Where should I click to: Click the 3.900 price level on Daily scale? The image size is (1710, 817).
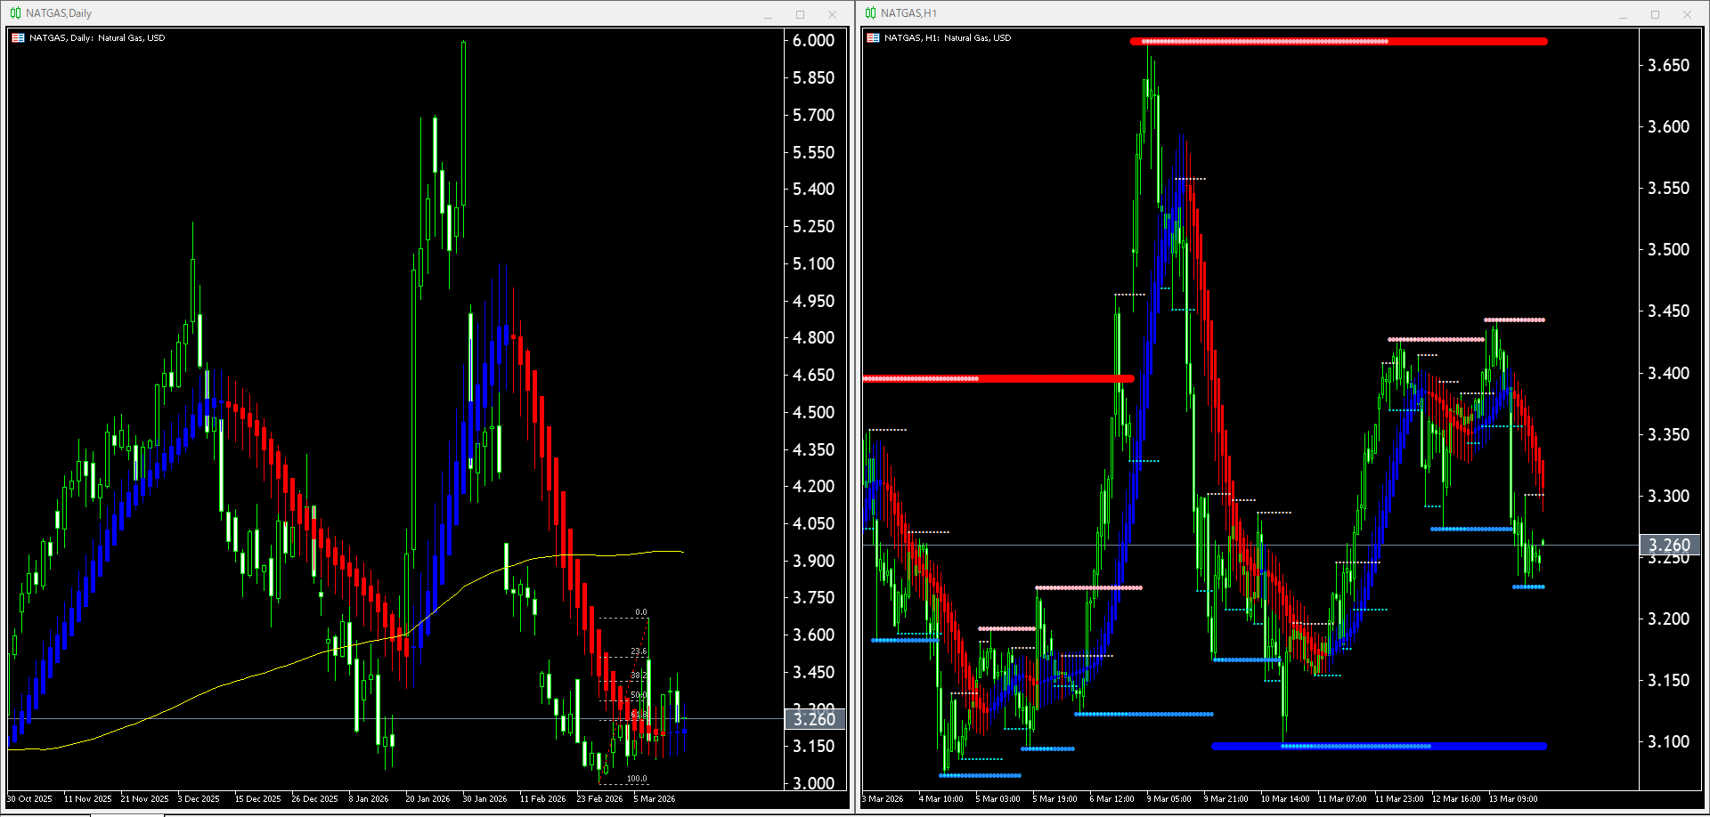(x=814, y=561)
